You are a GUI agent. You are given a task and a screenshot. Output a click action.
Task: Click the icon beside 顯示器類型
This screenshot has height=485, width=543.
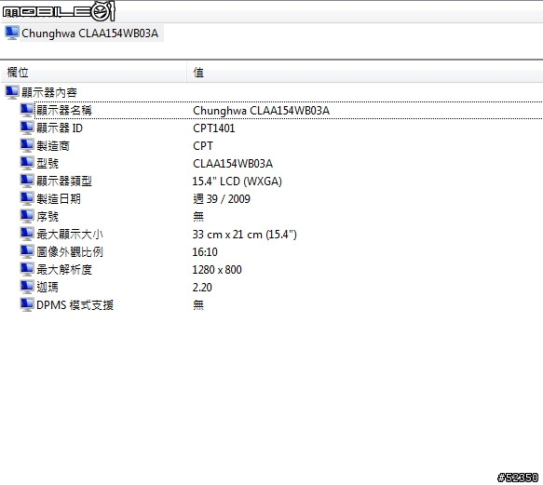tap(27, 181)
